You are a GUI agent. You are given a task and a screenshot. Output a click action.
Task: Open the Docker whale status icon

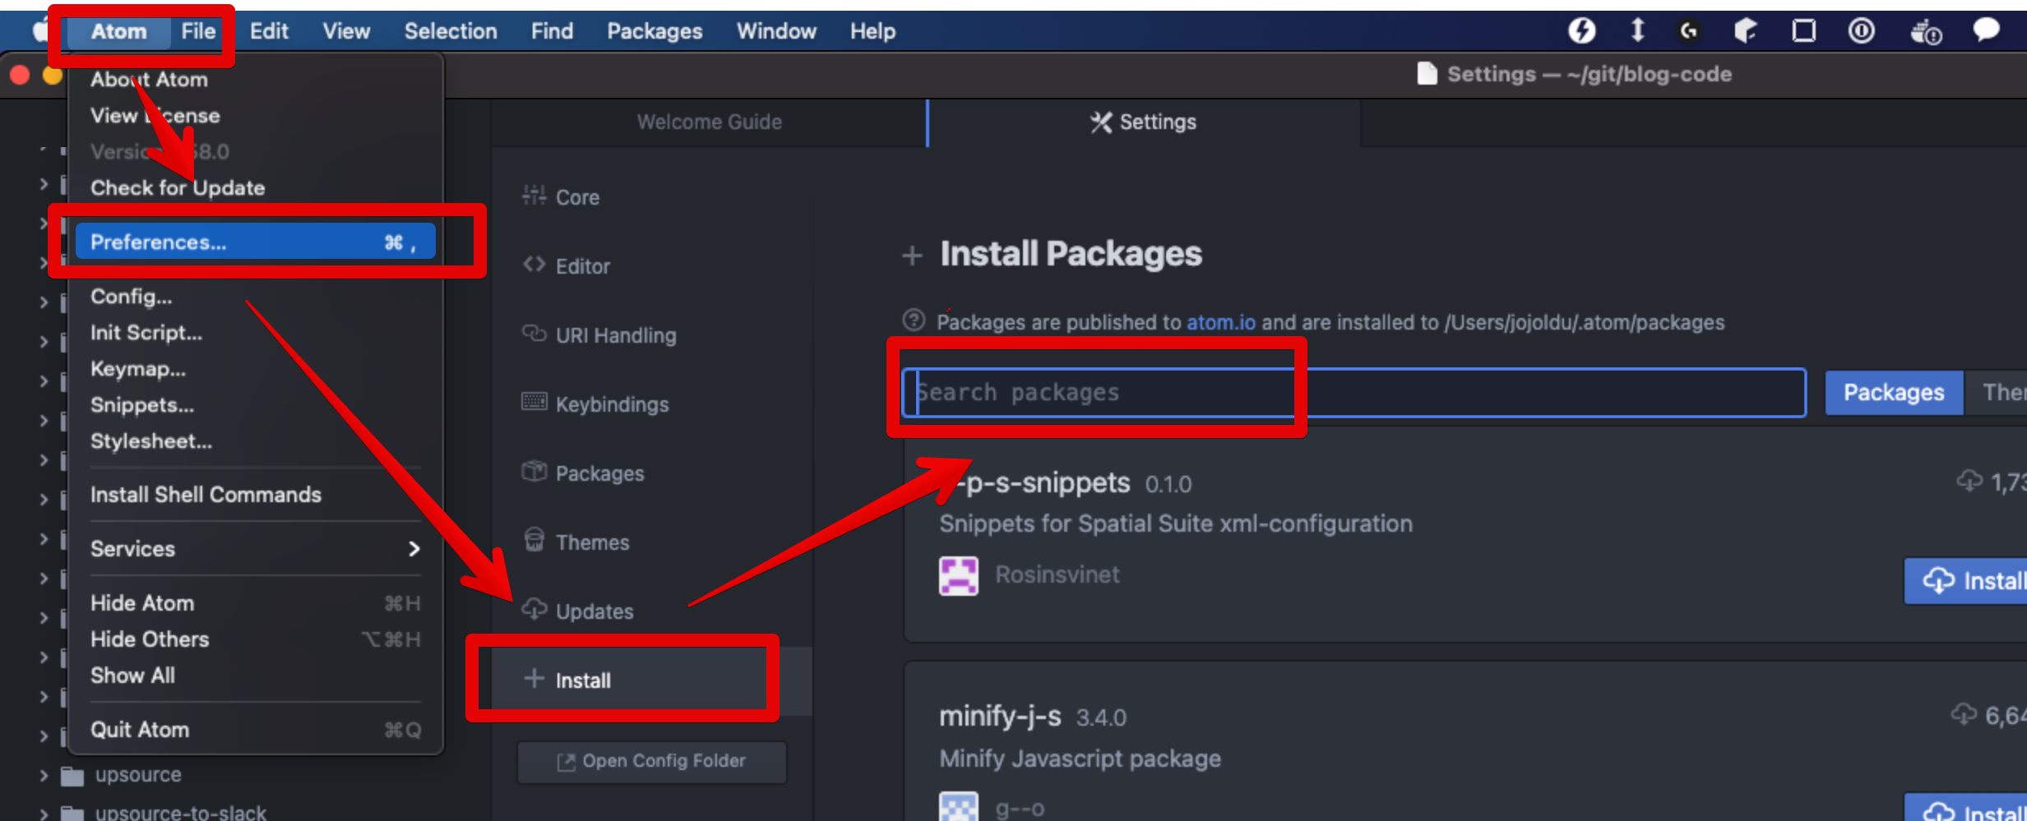1925,32
